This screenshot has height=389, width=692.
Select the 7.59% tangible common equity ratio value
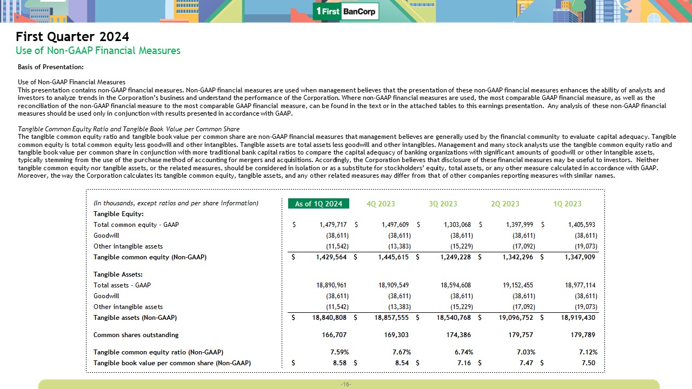click(x=339, y=352)
